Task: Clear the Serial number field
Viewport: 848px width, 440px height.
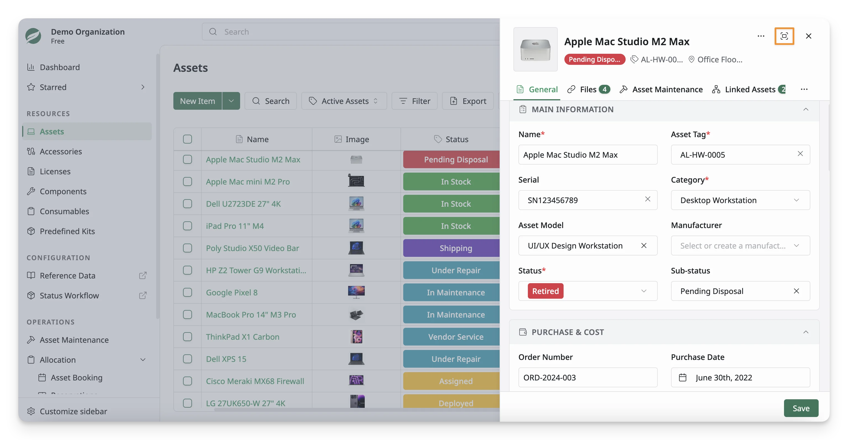Action: [647, 199]
